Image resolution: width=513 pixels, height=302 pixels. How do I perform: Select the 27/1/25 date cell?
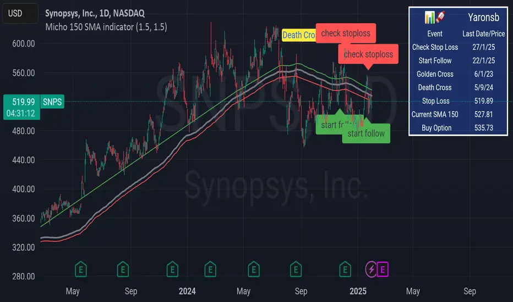(484, 47)
